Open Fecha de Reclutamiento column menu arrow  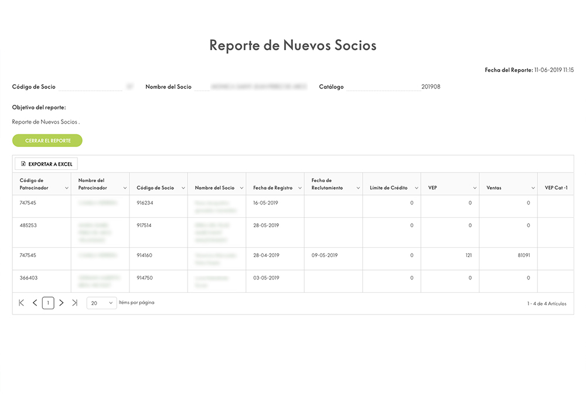(358, 188)
